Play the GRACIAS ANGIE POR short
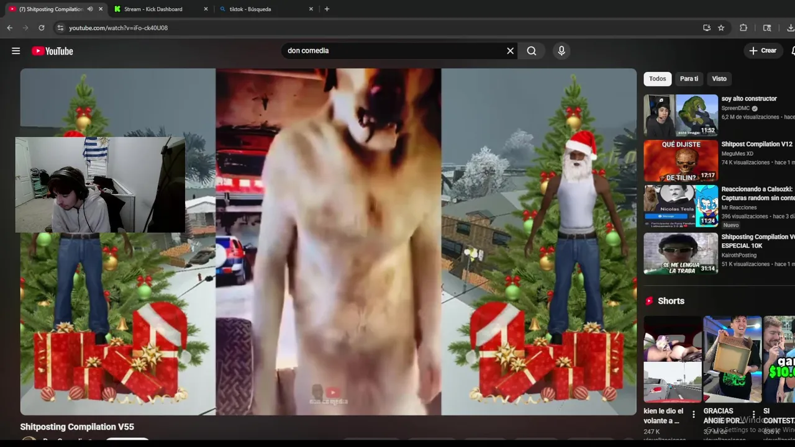This screenshot has width=795, height=447. (732, 359)
